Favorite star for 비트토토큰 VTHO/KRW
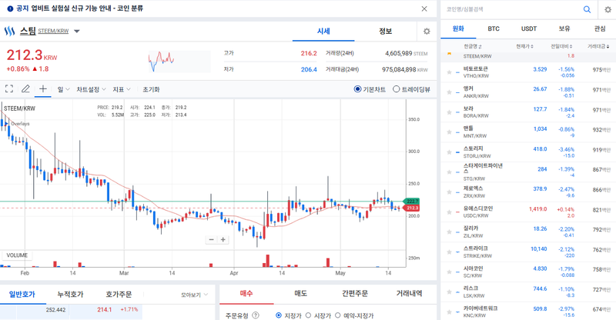The image size is (616, 320). point(449,72)
